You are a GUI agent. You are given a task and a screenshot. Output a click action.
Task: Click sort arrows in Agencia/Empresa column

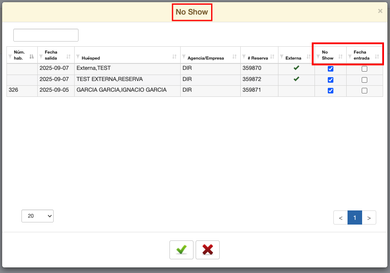[x=234, y=57]
